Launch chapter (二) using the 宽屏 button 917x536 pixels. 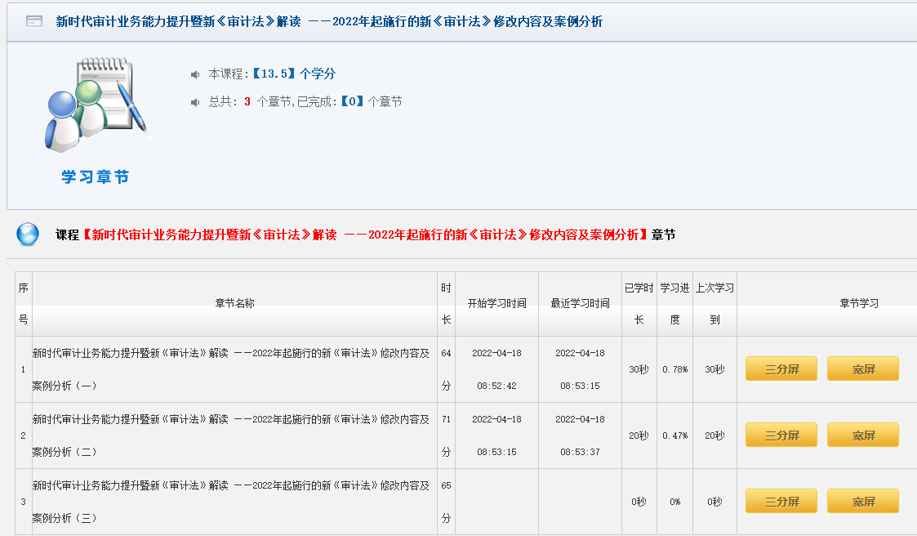862,435
